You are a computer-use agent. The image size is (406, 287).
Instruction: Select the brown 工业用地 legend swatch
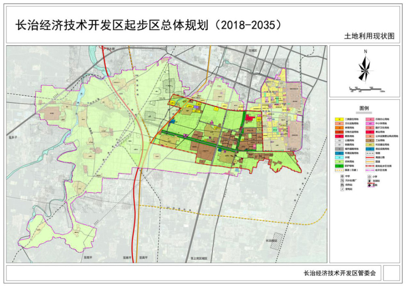click(370, 140)
